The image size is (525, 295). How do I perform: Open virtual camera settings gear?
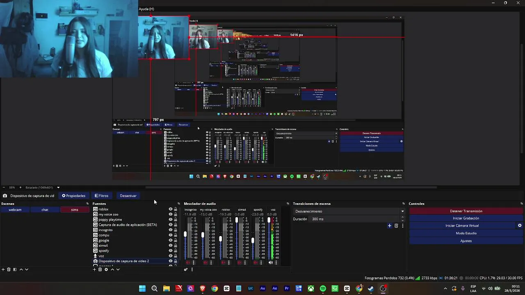(x=520, y=226)
